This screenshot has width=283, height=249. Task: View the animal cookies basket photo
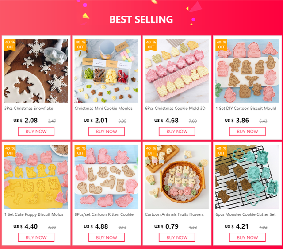point(177,177)
